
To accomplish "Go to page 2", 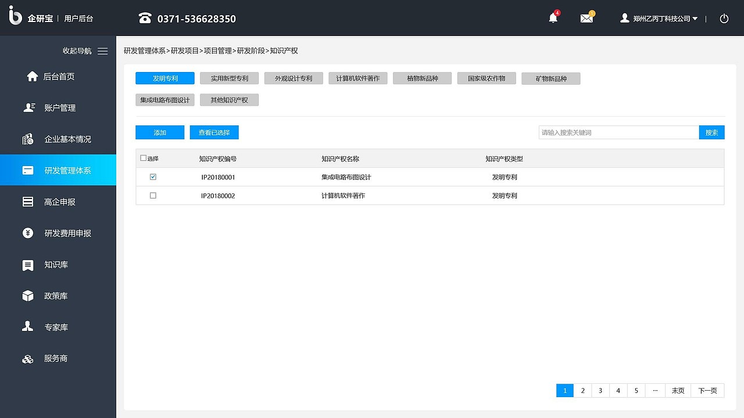I will [x=582, y=391].
